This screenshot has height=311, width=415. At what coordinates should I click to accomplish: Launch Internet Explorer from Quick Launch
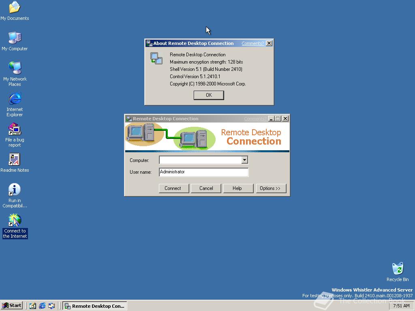42,306
